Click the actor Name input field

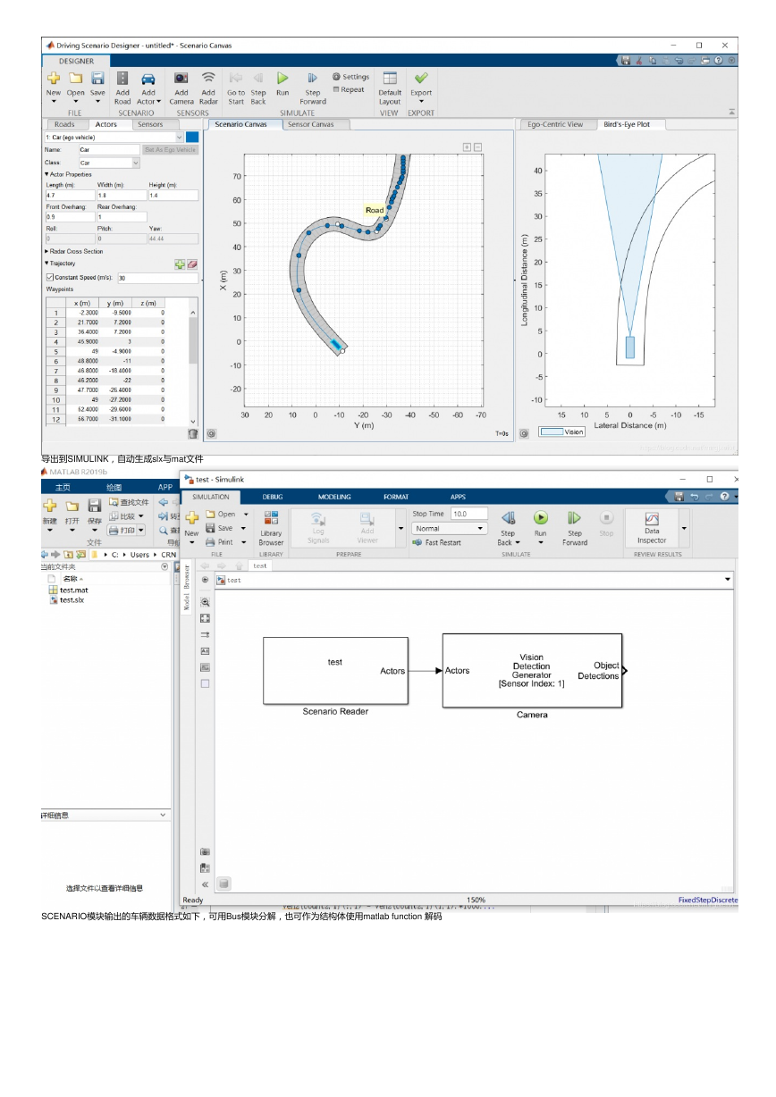click(x=109, y=150)
